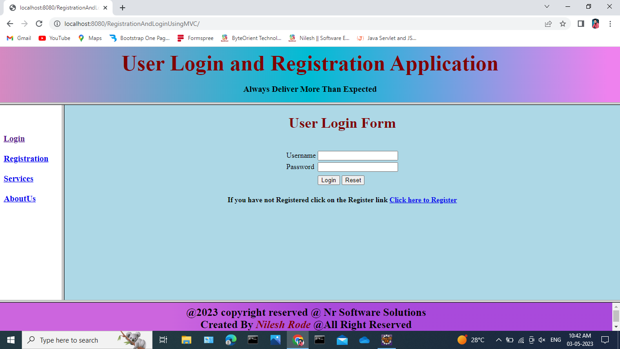Open the Java Servlet and JSP bookmark

tap(386, 38)
